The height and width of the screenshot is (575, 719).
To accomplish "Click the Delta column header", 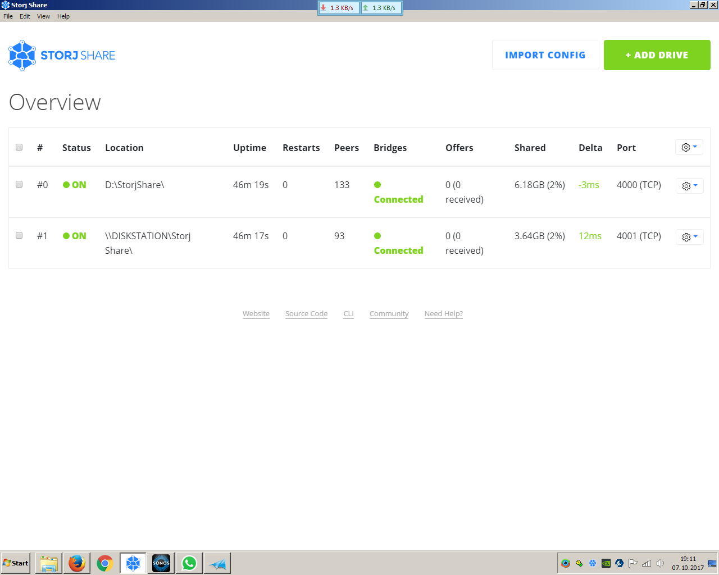I will tap(590, 148).
